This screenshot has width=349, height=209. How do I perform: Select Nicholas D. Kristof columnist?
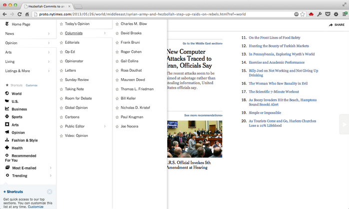(x=135, y=107)
